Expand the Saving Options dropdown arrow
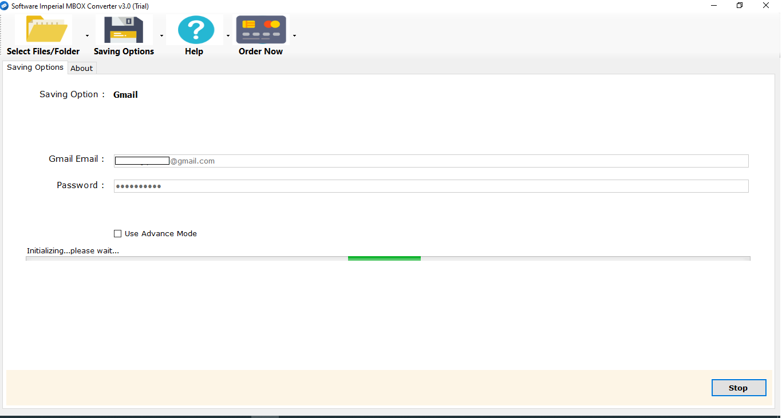 coord(161,35)
